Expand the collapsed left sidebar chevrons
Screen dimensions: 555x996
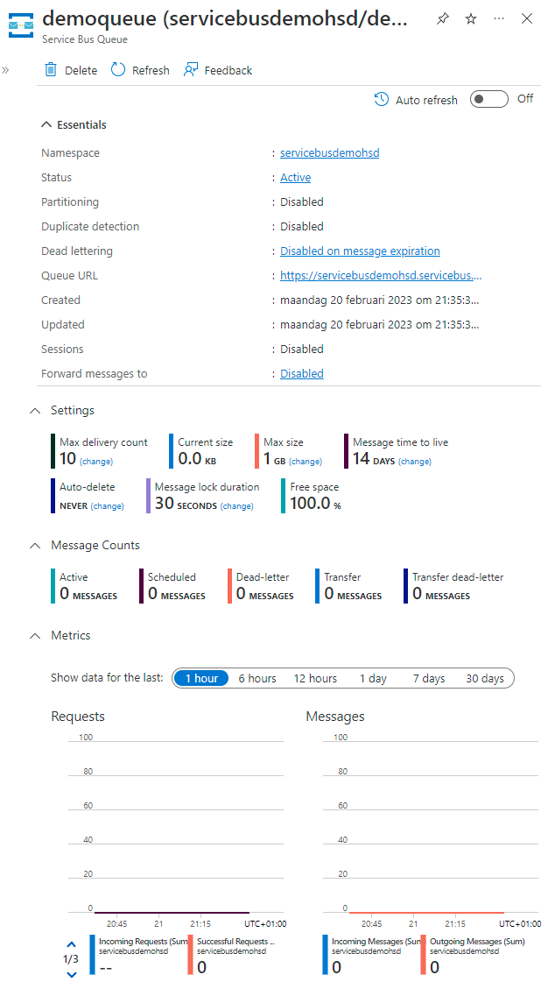click(5, 70)
